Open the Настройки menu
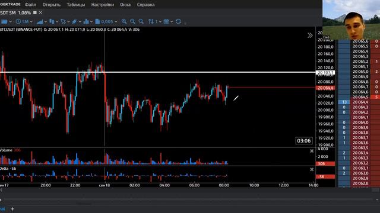380x213 pixels. [103, 5]
